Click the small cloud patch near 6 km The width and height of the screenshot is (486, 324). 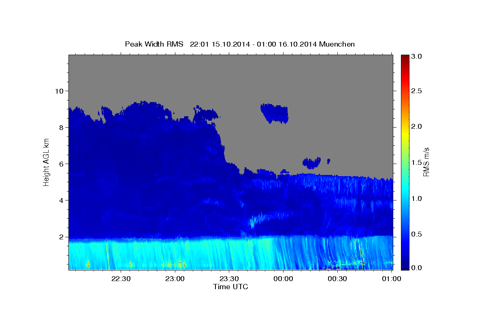pos(312,163)
